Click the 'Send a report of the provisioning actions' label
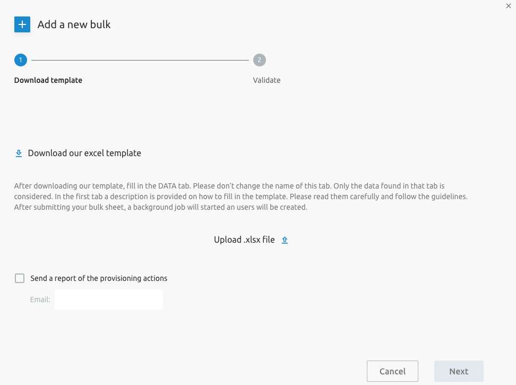This screenshot has height=385, width=516. click(99, 278)
